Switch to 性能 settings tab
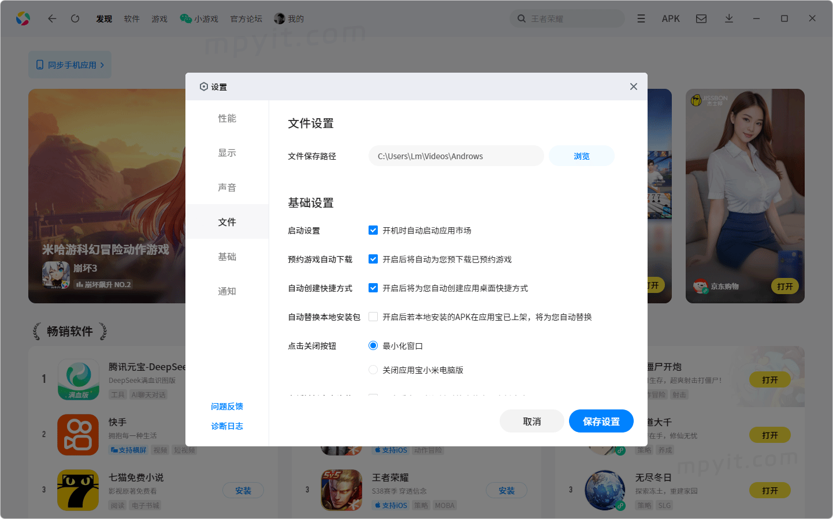Image resolution: width=833 pixels, height=519 pixels. pyautogui.click(x=227, y=118)
